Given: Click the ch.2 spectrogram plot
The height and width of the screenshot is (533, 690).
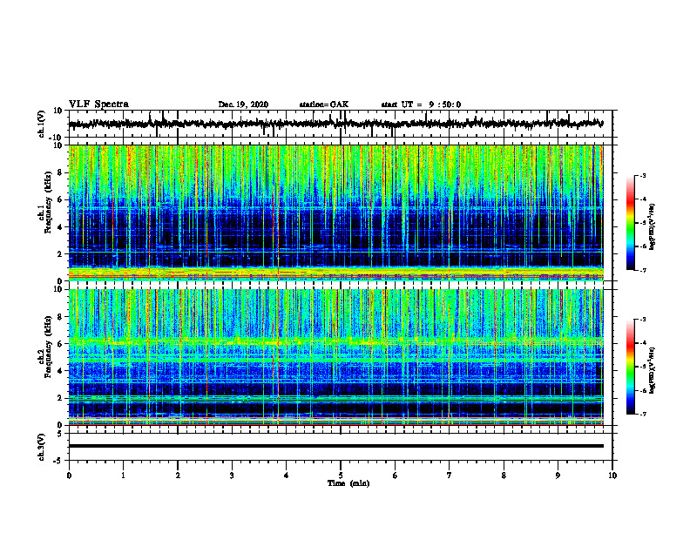Looking at the screenshot, I should (336, 357).
